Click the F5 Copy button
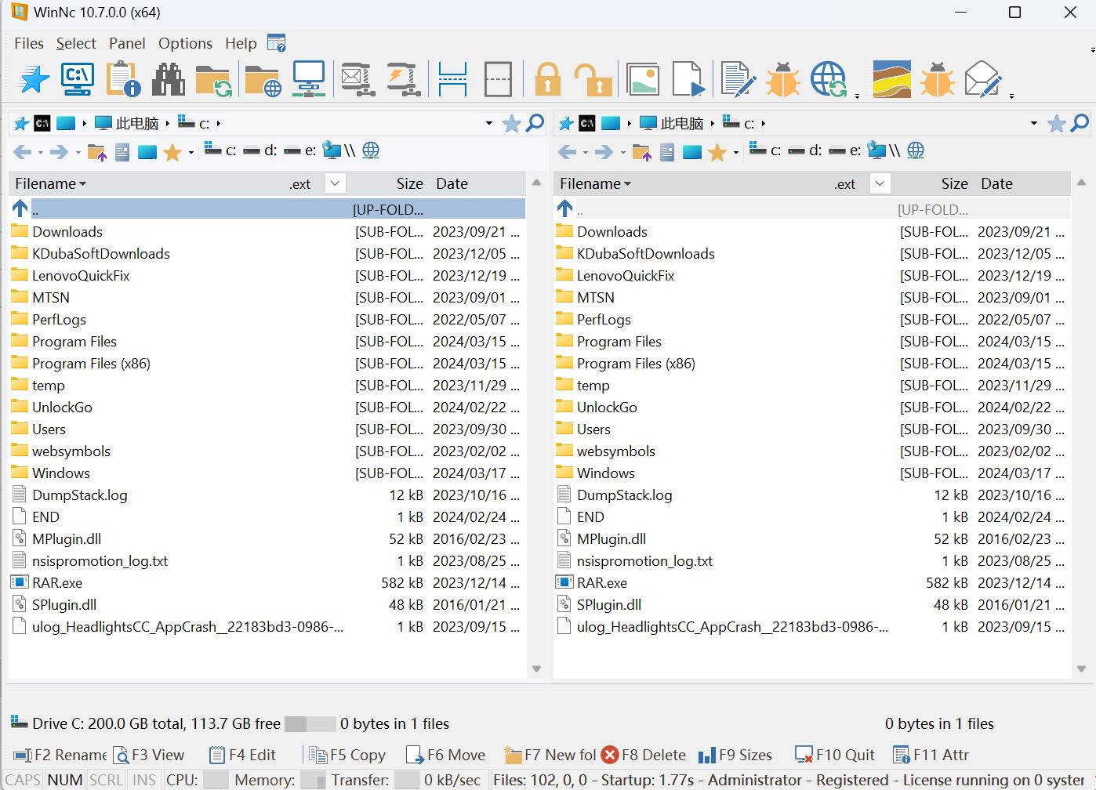The image size is (1096, 790). click(x=347, y=755)
